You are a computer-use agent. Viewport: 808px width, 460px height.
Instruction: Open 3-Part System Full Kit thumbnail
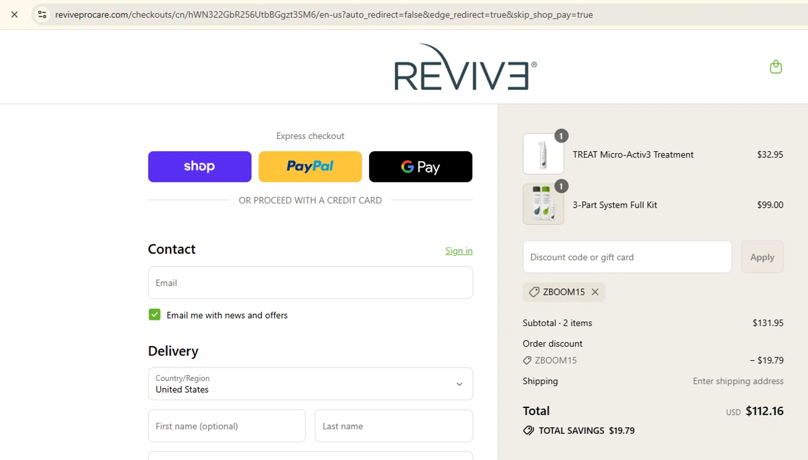point(543,204)
